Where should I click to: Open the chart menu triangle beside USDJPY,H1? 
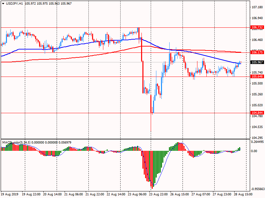tap(3, 4)
